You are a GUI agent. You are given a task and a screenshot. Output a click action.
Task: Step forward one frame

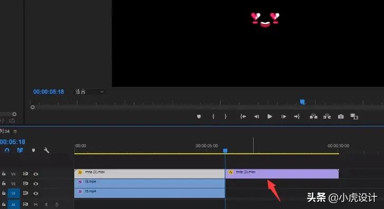pyautogui.click(x=284, y=116)
